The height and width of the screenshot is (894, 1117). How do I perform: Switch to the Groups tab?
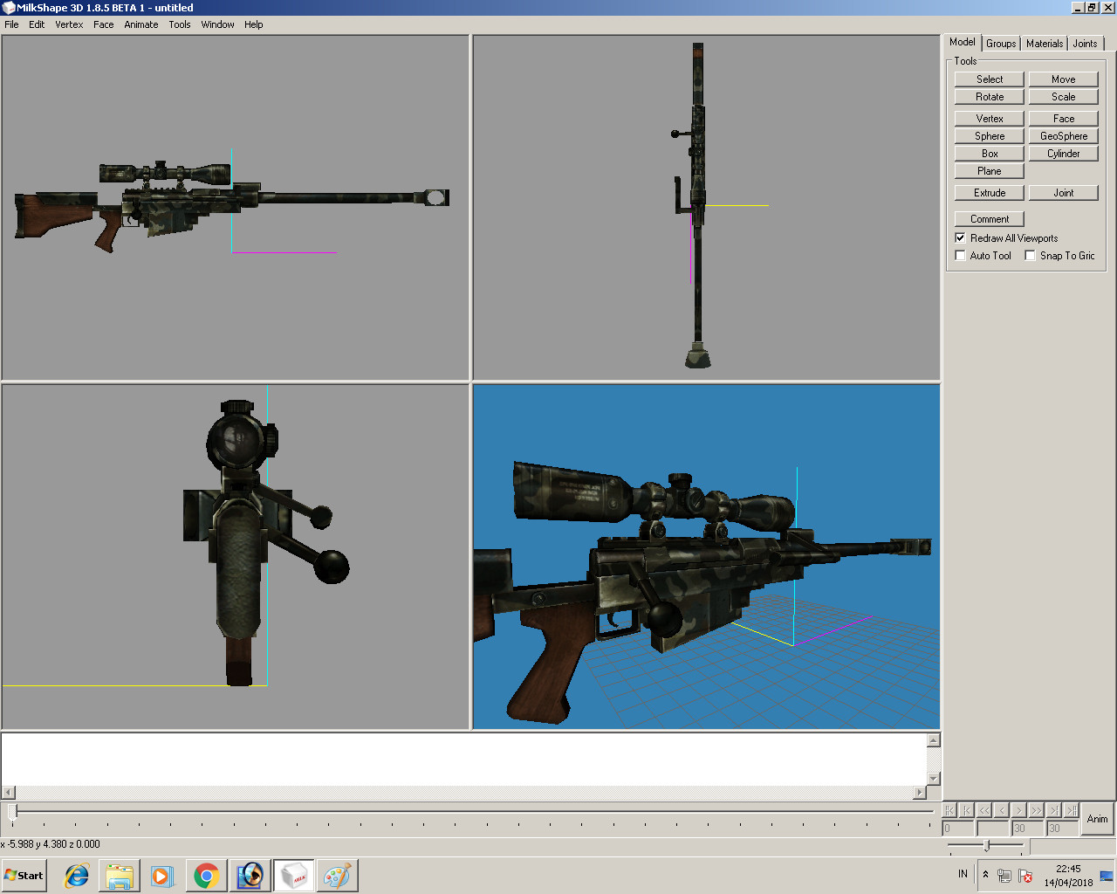(x=1000, y=43)
